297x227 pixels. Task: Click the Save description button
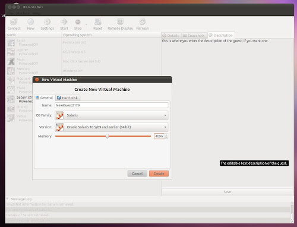[228, 192]
